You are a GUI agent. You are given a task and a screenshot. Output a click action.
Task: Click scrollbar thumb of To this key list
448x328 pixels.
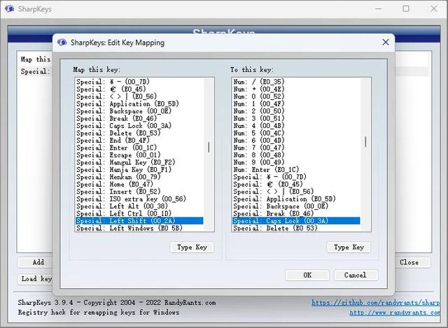pos(365,141)
